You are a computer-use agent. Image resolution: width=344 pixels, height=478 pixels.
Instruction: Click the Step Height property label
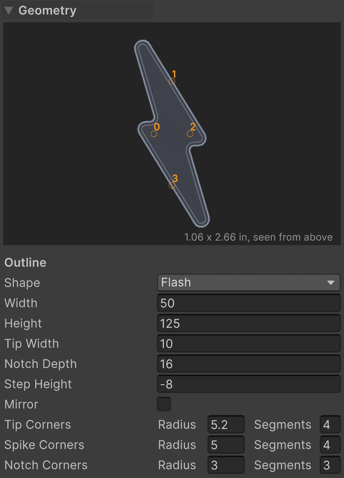[x=38, y=384]
